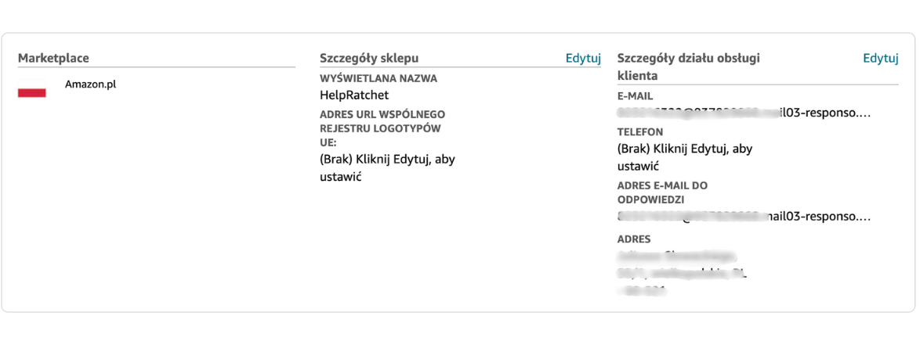The image size is (920, 345).
Task: Click the empty logo registry URL placeholder
Action: (387, 167)
